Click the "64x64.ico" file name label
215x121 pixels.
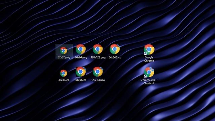[x=81, y=80]
